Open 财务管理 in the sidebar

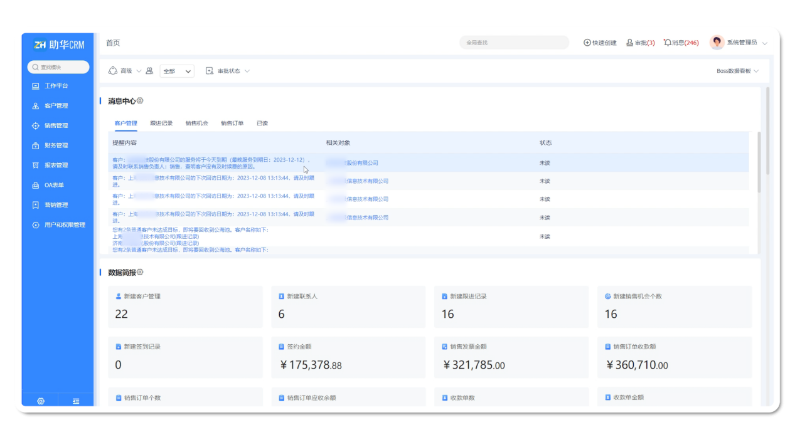[x=56, y=145]
